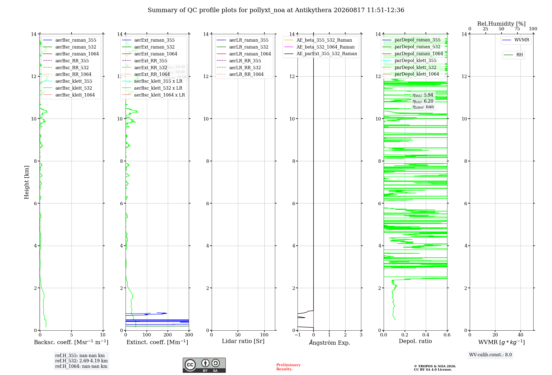
Task: Click legend entry aerLR_RR_355
Action: click(x=239, y=61)
